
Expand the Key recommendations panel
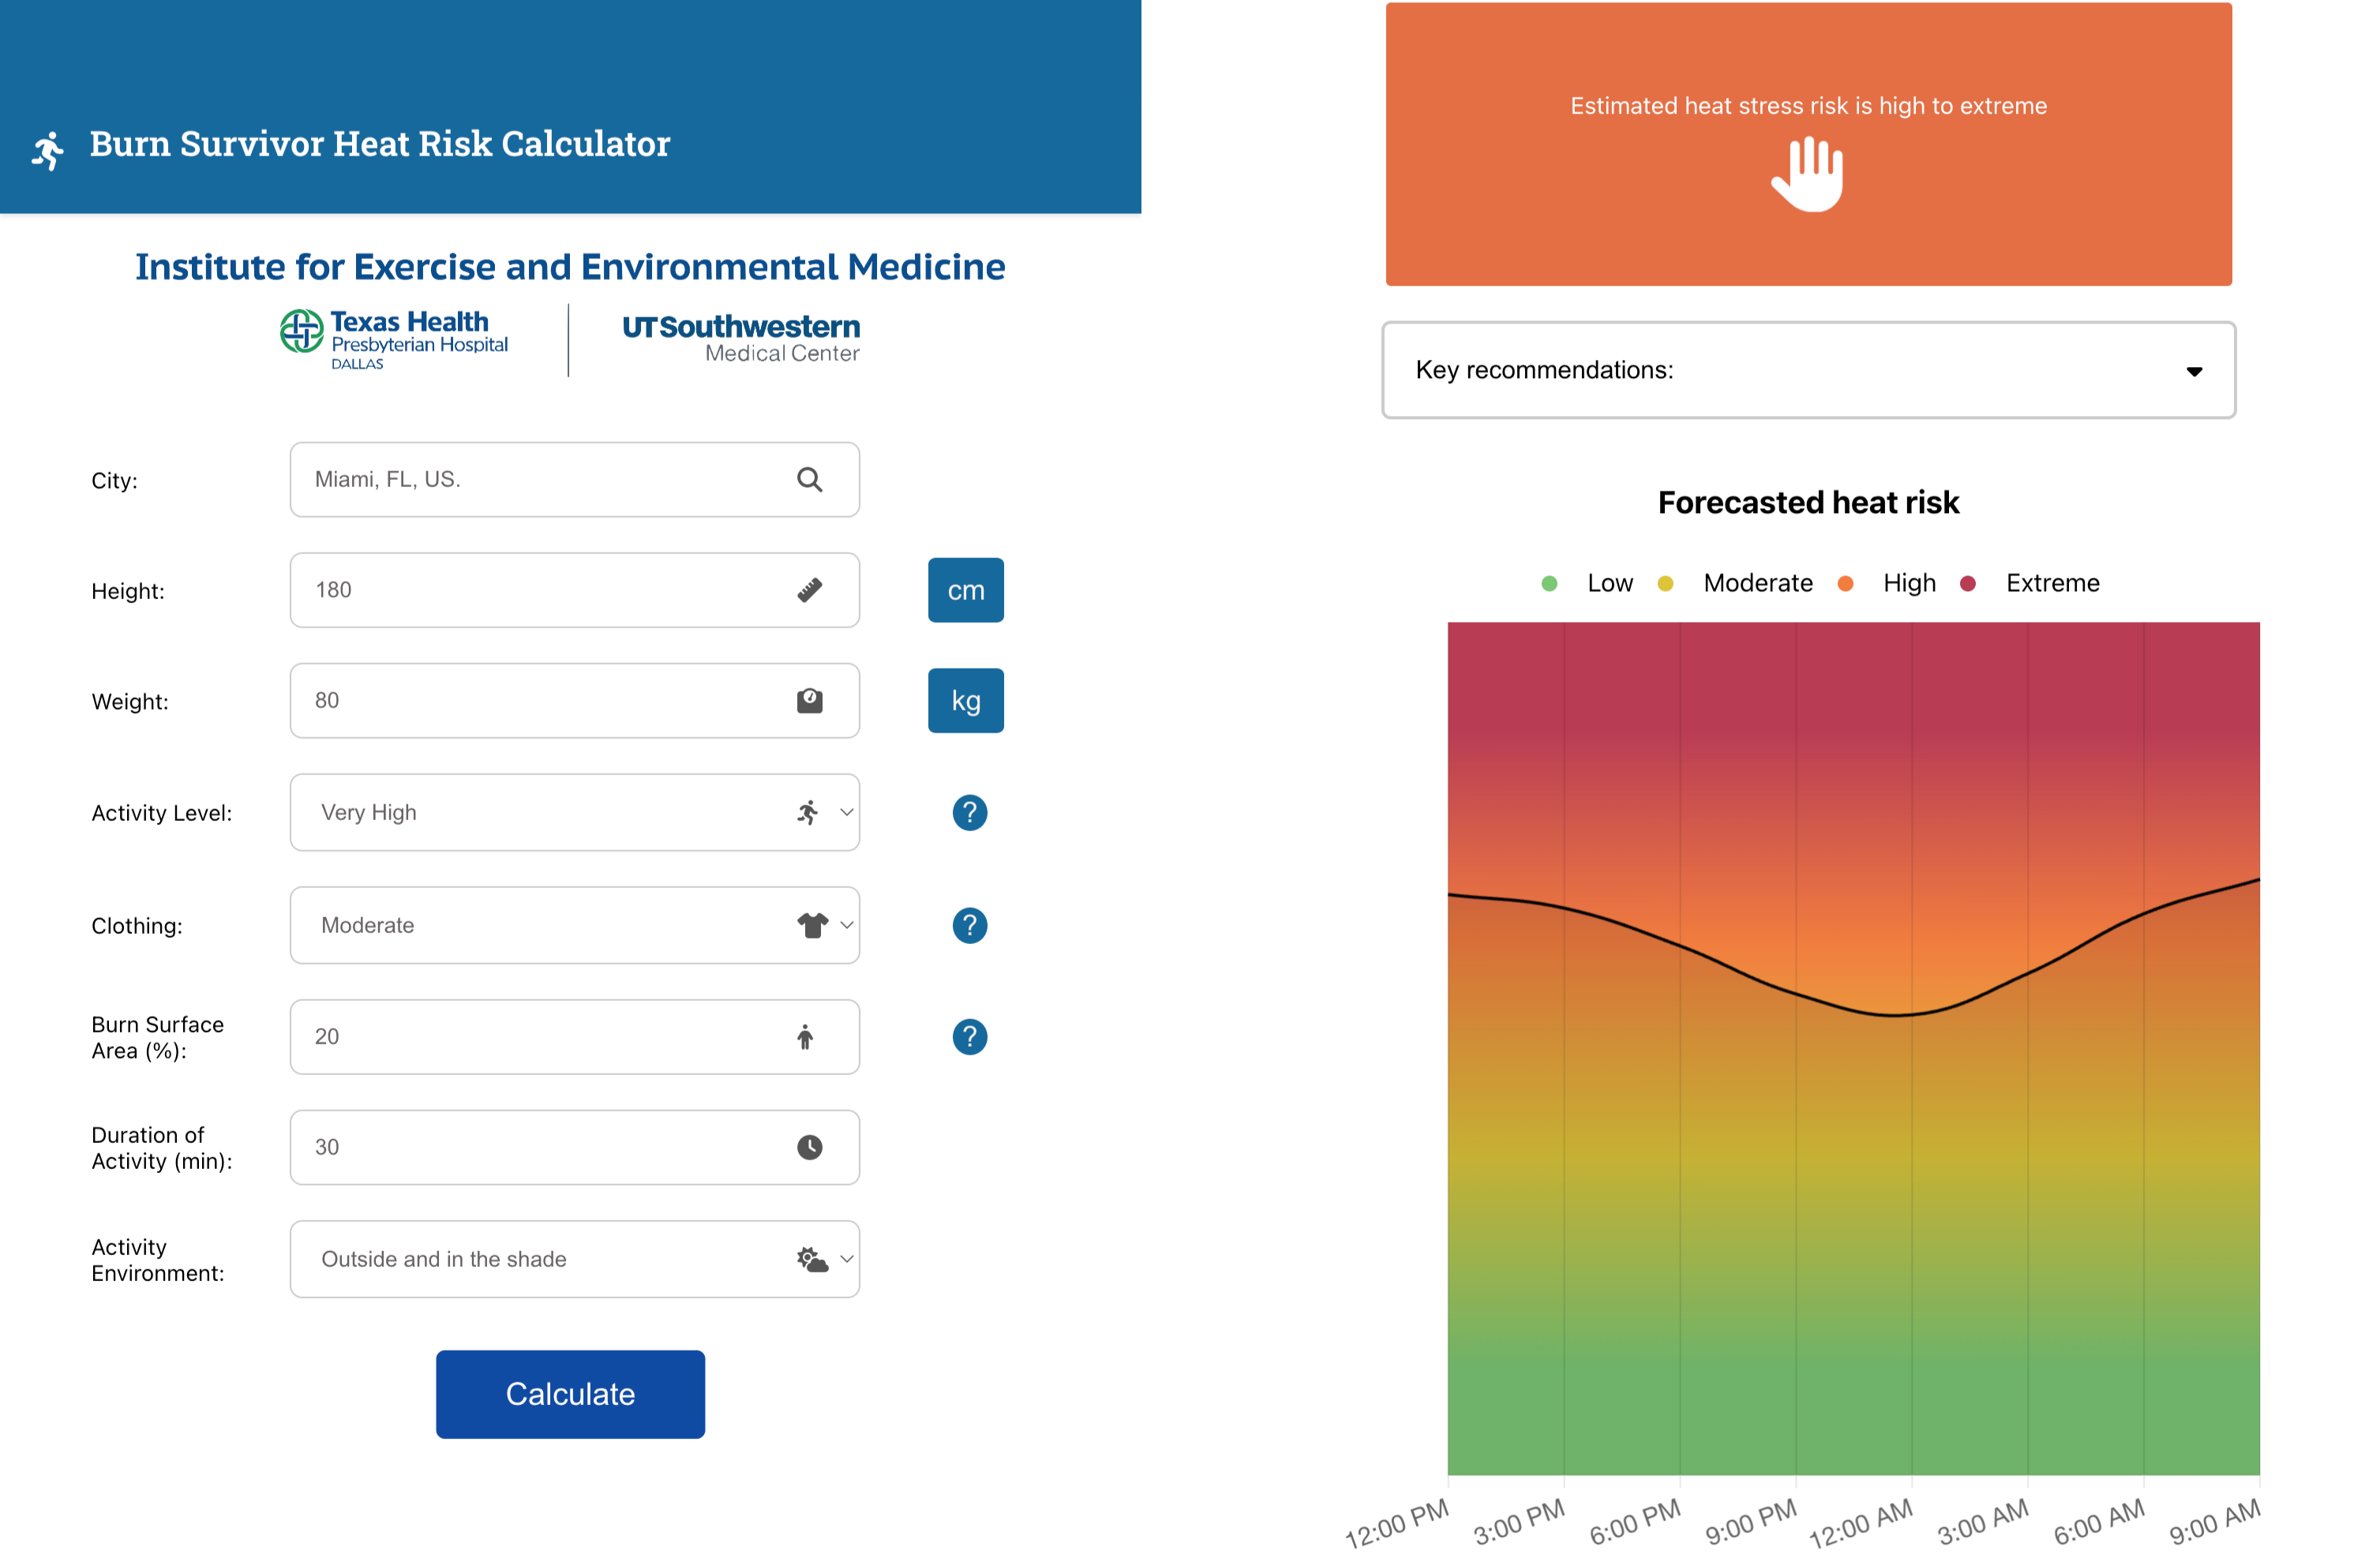pyautogui.click(x=1809, y=370)
